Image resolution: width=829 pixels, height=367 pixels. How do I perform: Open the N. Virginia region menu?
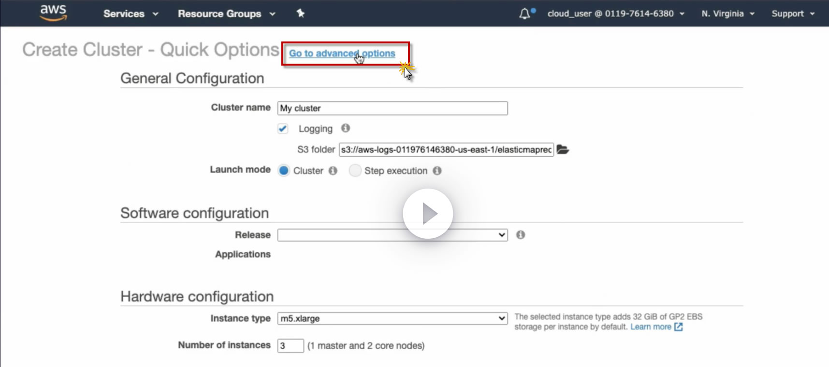click(x=728, y=14)
